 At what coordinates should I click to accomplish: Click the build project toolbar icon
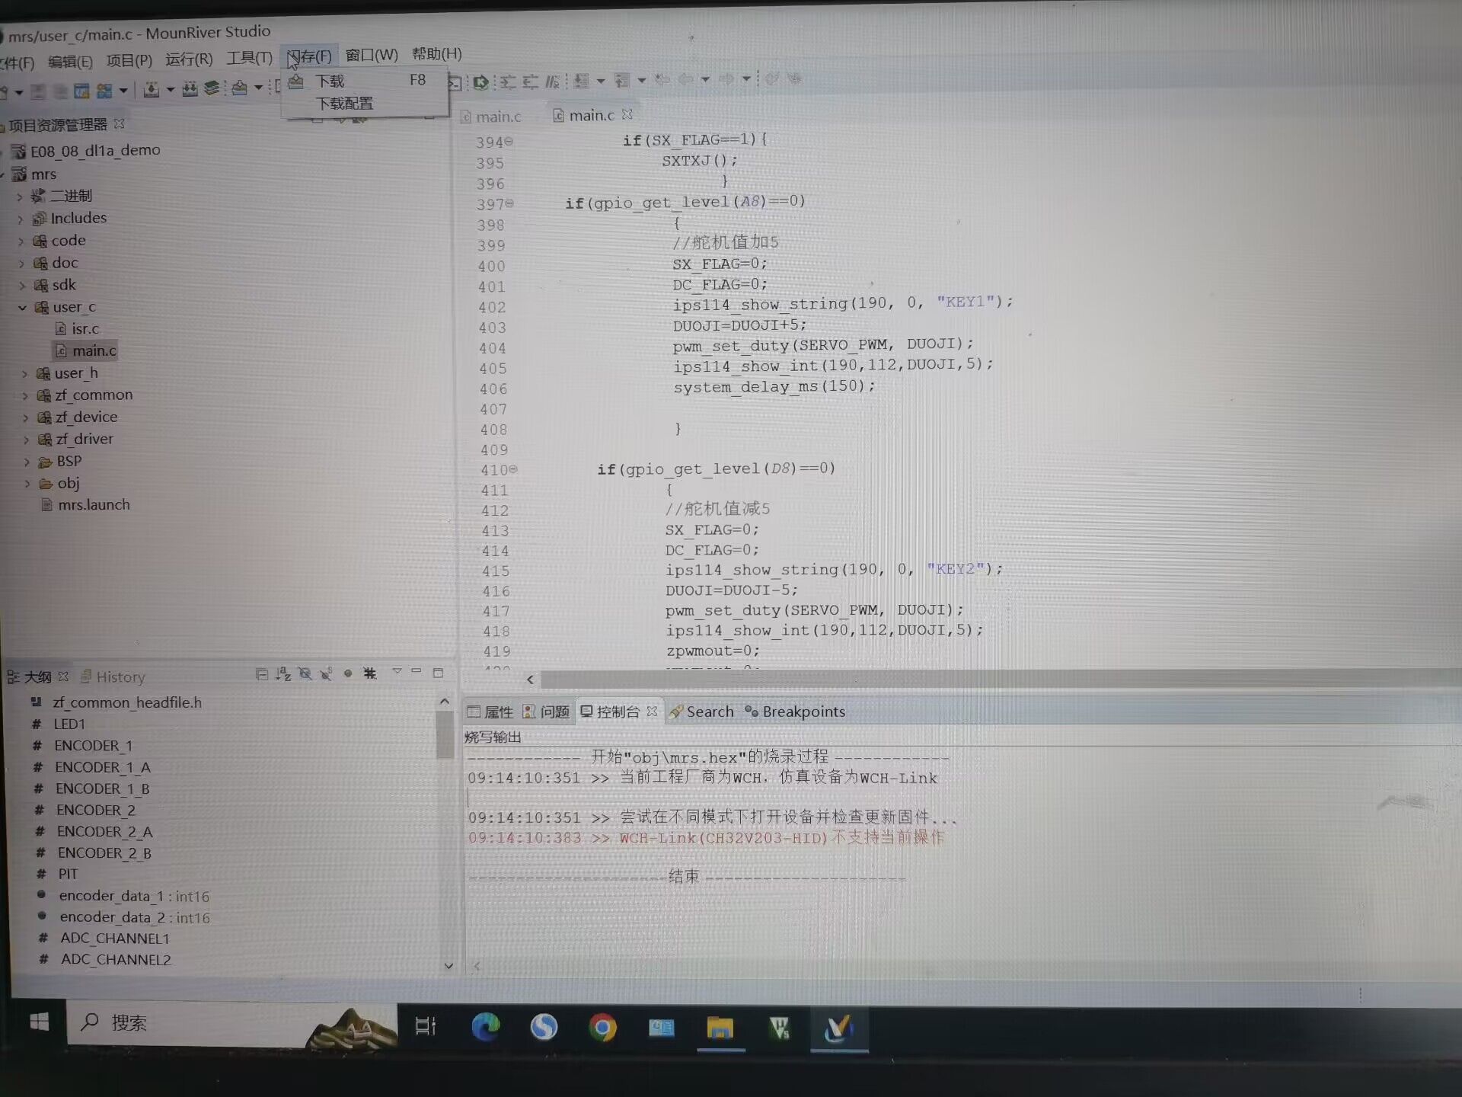pos(152,90)
